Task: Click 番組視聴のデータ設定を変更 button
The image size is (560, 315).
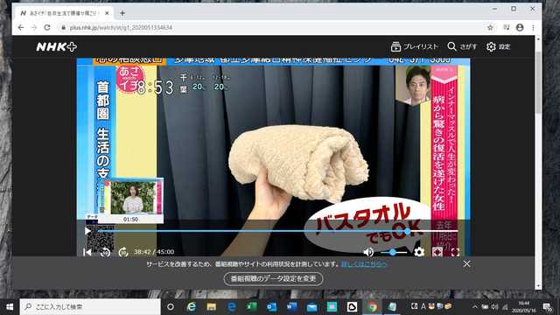Action: coord(274,278)
